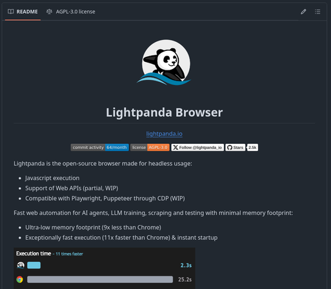Viewport: 331px width, 289px height.
Task: Click the 25.2s value in chart
Action: click(185, 279)
